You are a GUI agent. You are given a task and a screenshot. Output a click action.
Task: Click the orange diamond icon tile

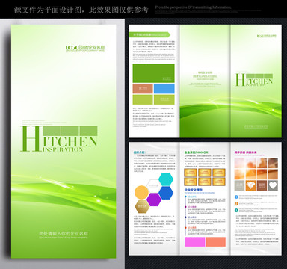tap(250, 185)
